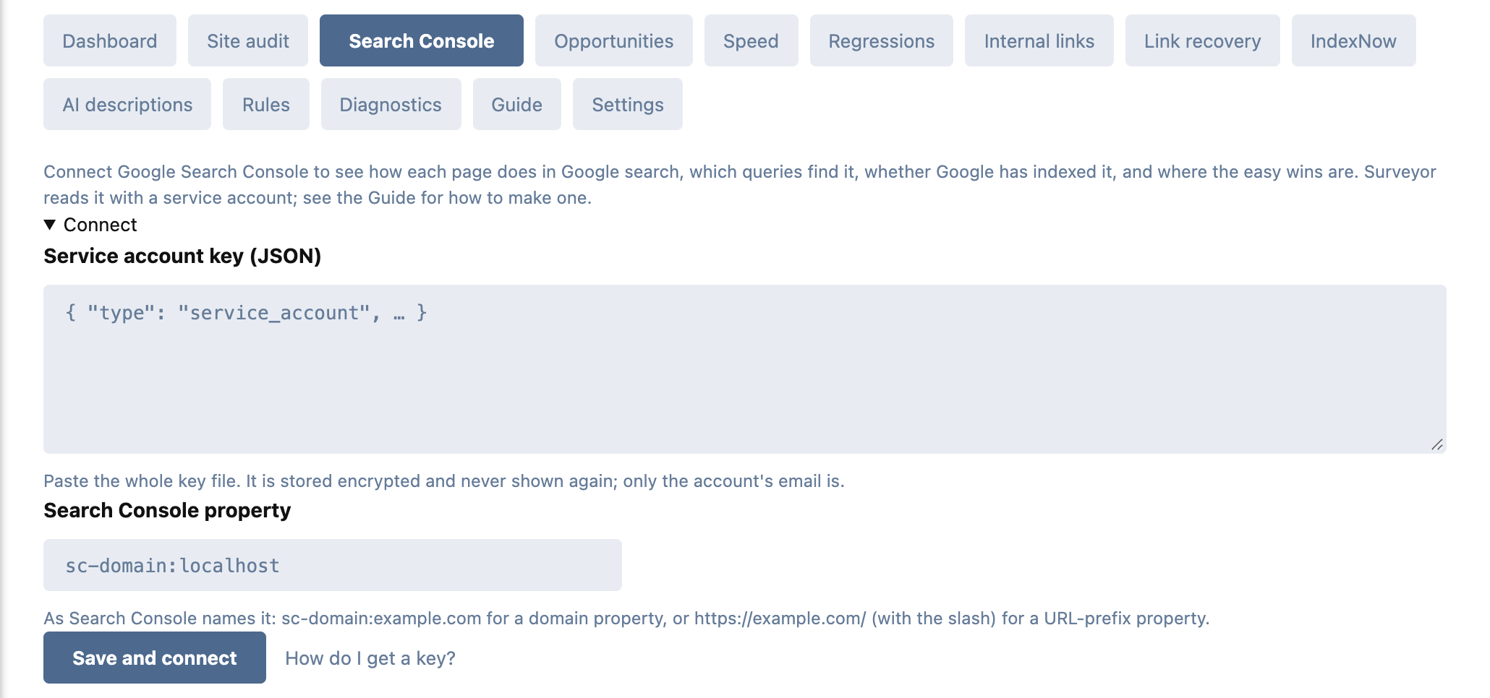
Task: Show the Diagnostics tab
Action: click(x=391, y=104)
